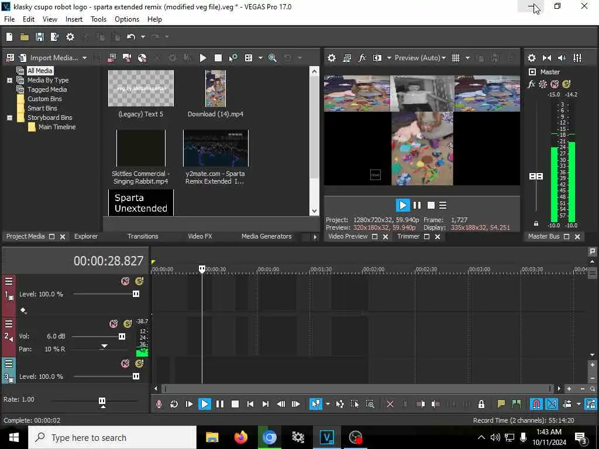Open the Preview (Auto) quality dropdown
This screenshot has height=449, width=599.
420,58
